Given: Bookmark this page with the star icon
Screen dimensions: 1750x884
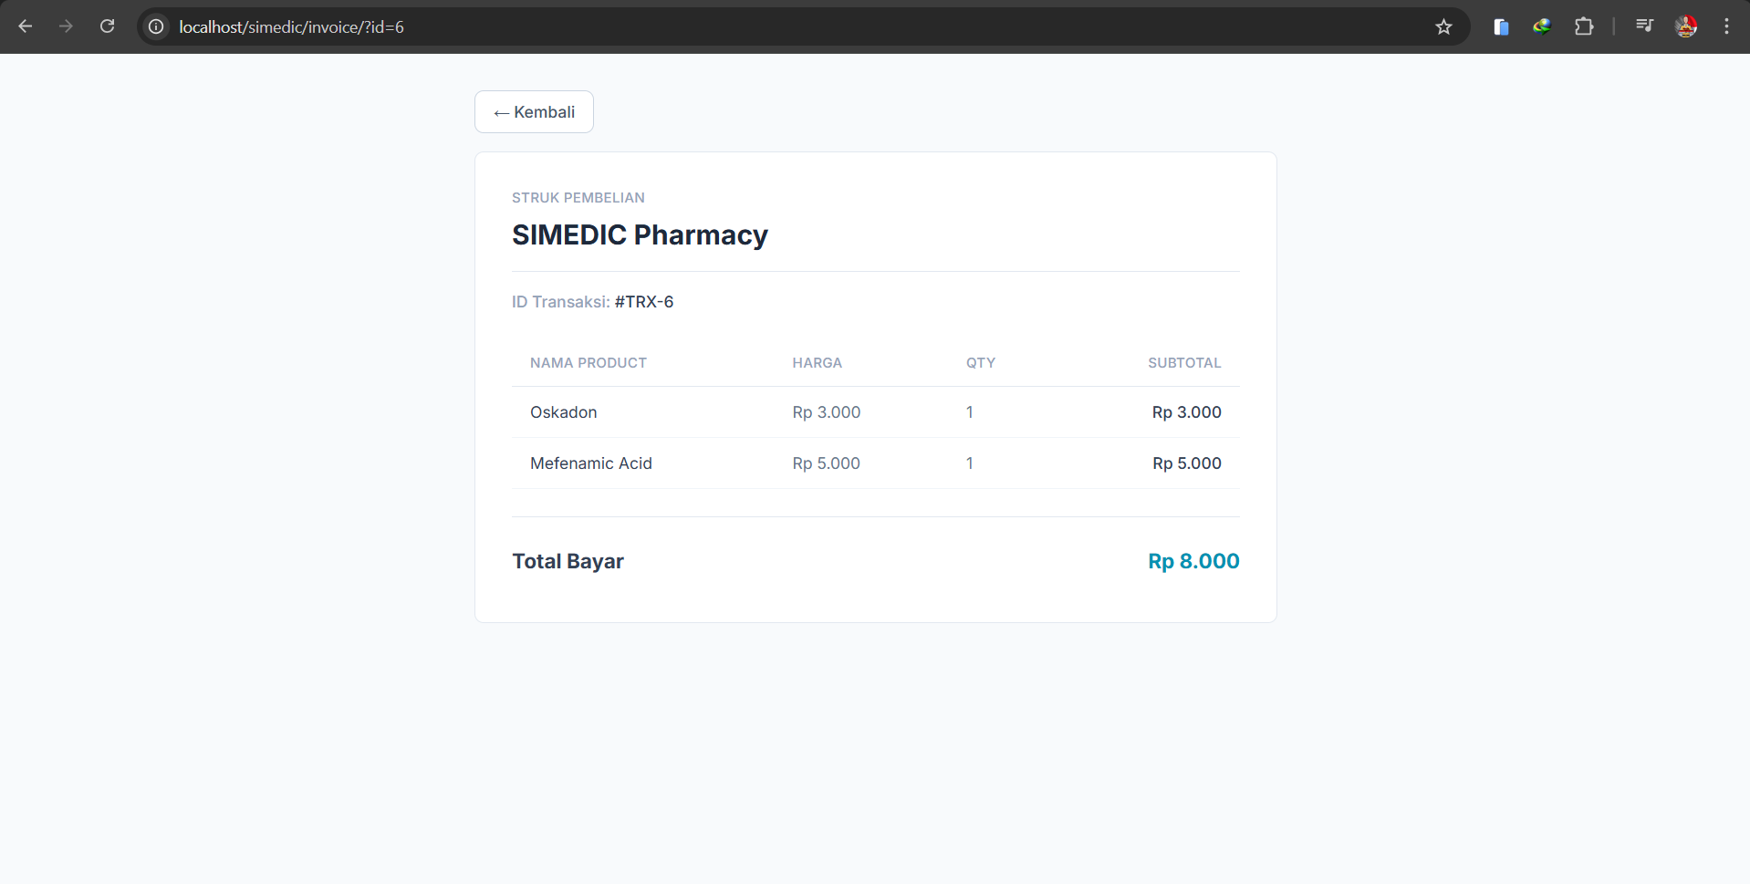Looking at the screenshot, I should pyautogui.click(x=1443, y=26).
